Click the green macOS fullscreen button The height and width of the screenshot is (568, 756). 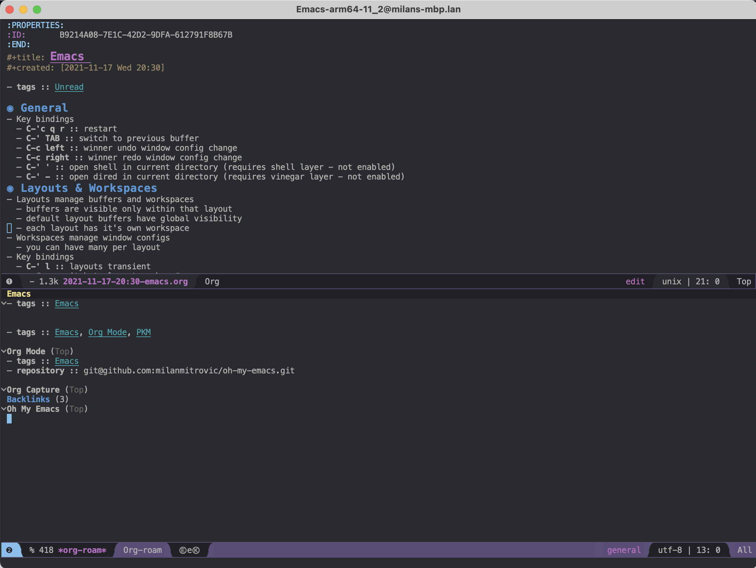tap(37, 10)
